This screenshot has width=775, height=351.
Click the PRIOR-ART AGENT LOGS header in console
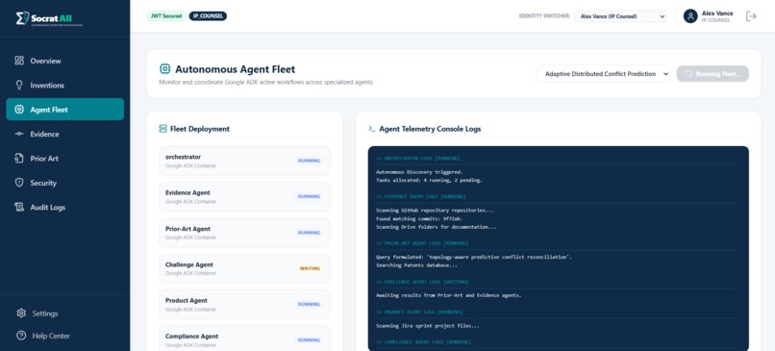[x=422, y=243]
